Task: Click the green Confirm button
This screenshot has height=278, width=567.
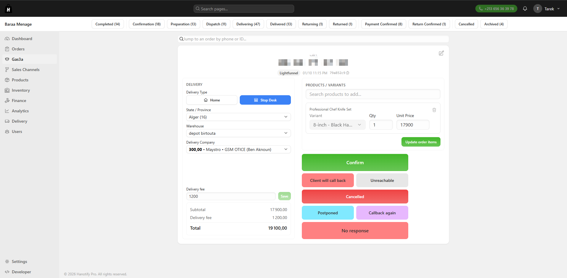Action: 355,162
